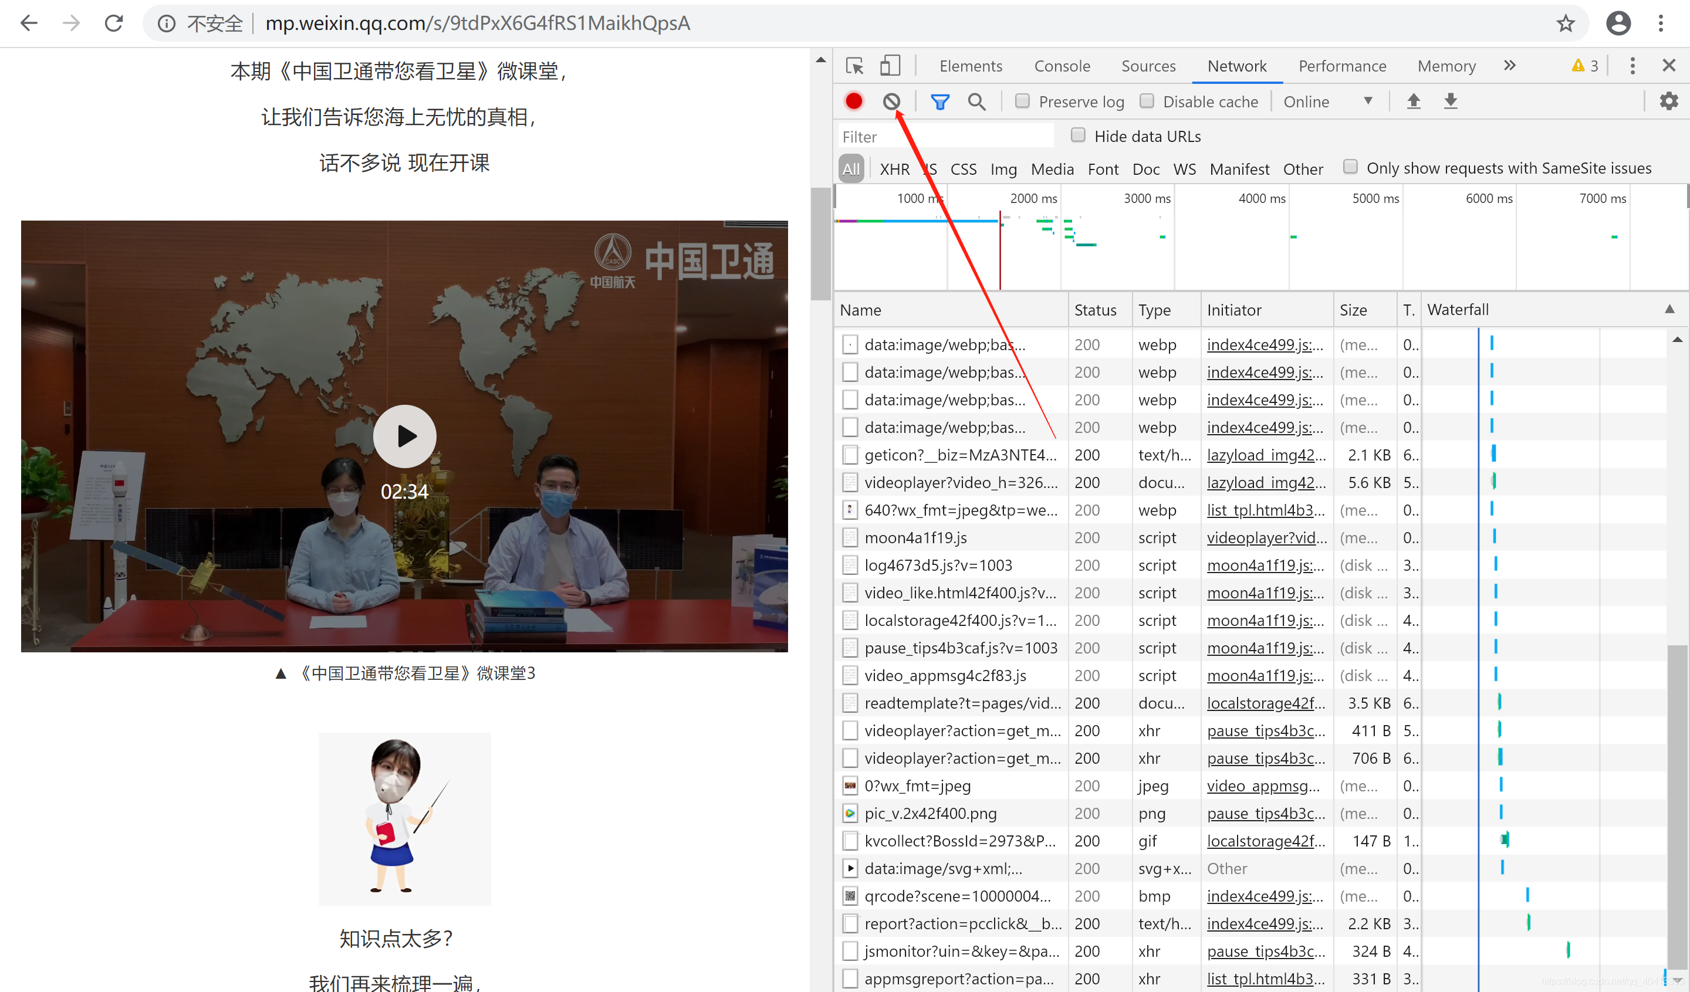Viewport: 1690px width, 992px height.
Task: Select the inspect element picker icon
Action: point(854,66)
